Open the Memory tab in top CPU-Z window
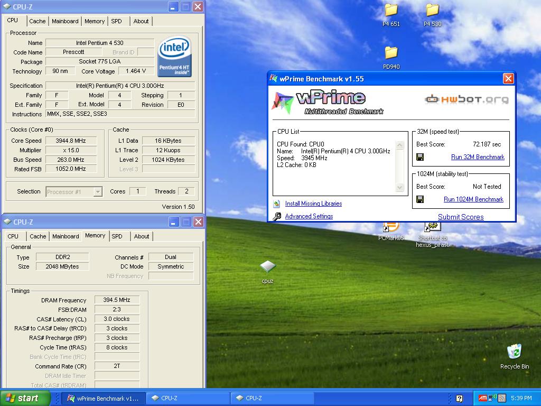 coord(95,21)
